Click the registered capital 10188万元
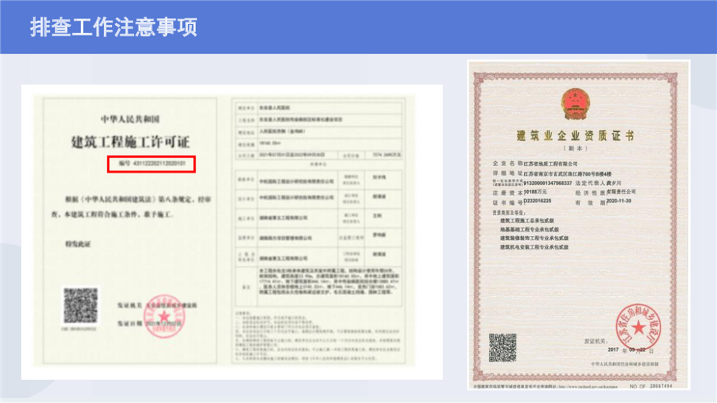This screenshot has height=403, width=717. pyautogui.click(x=538, y=192)
